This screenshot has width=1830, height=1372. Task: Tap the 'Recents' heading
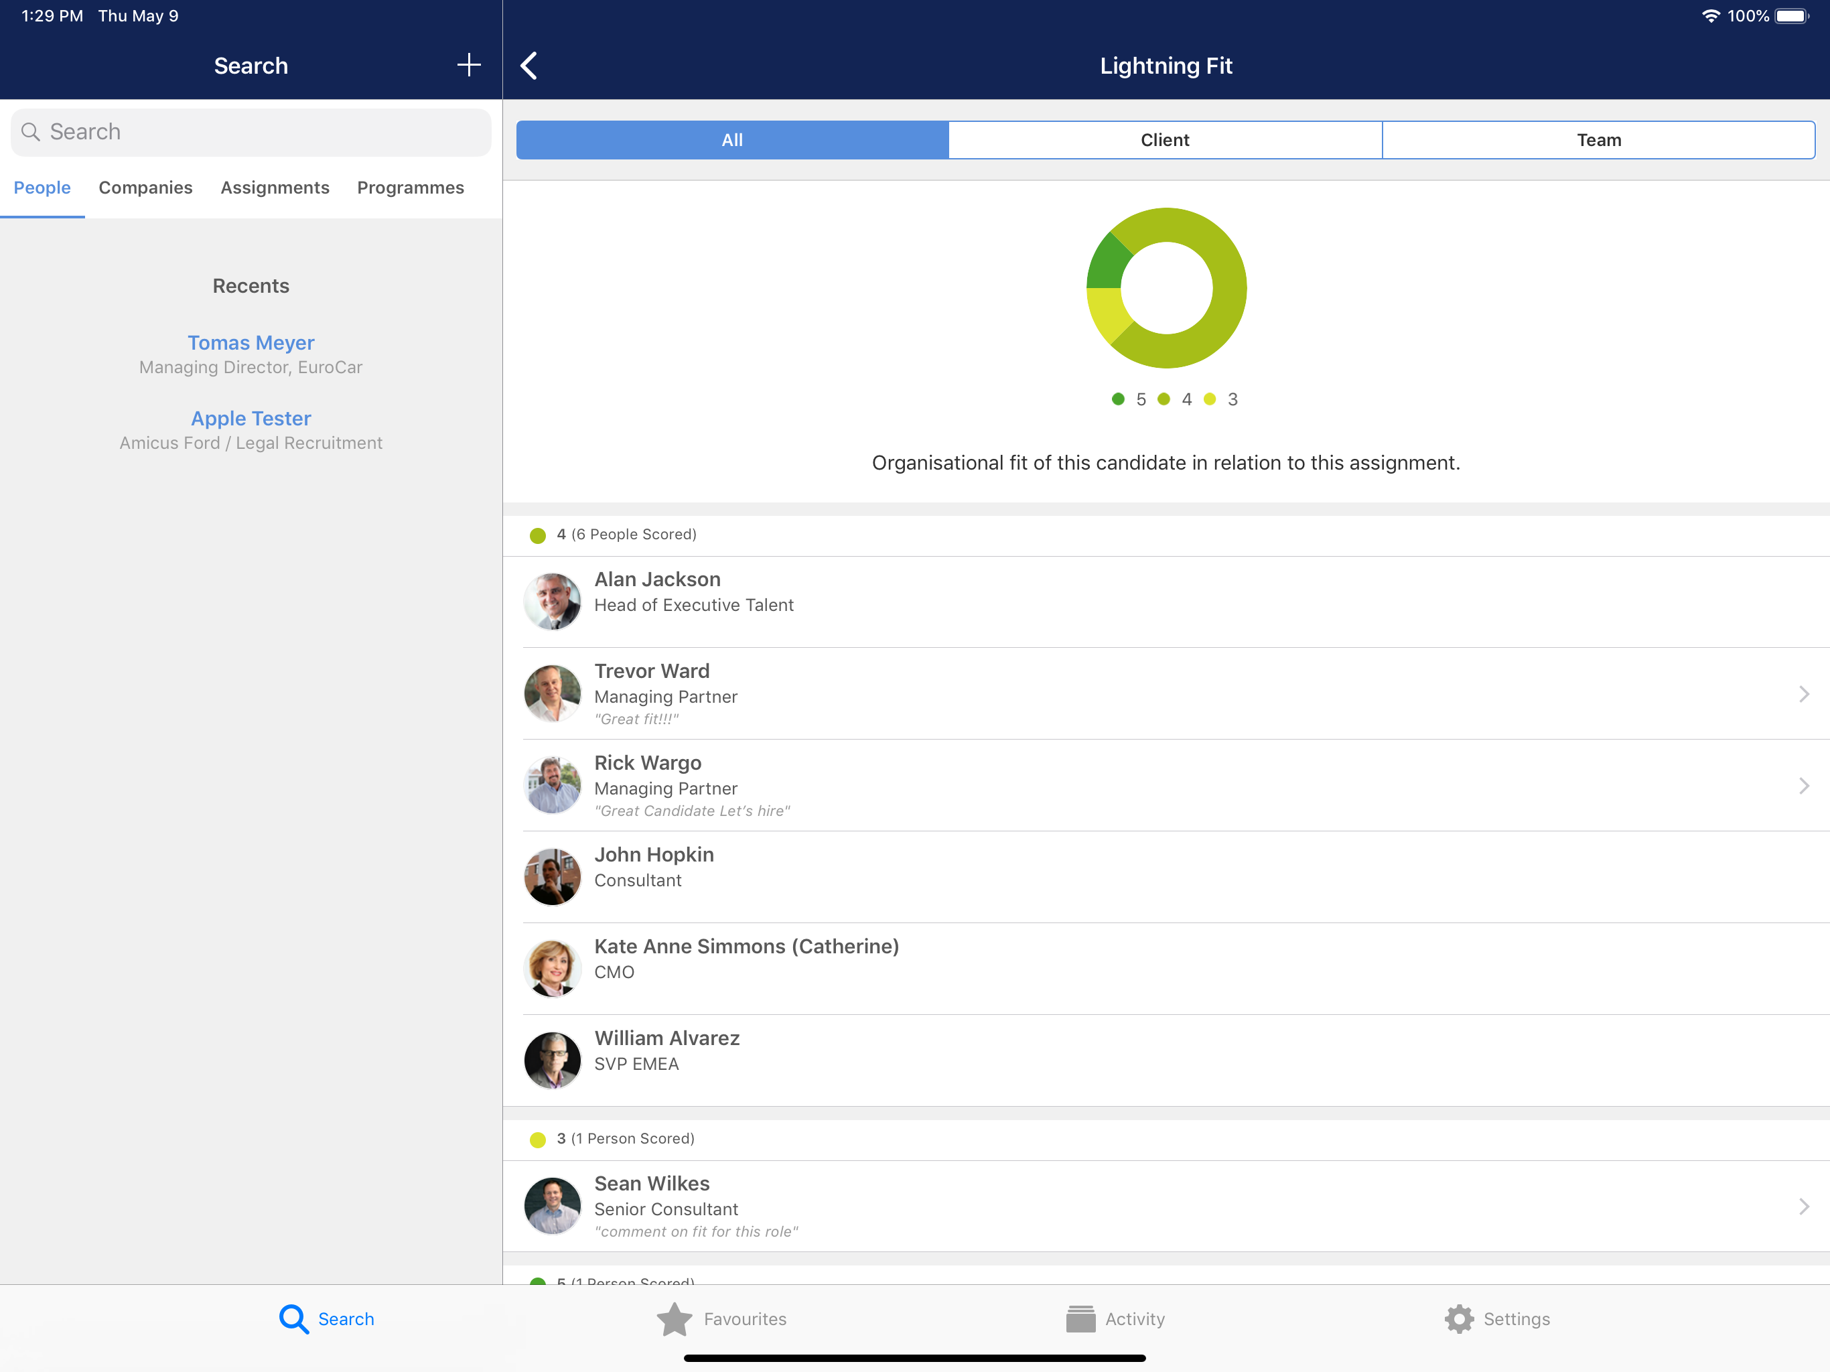[x=251, y=285]
